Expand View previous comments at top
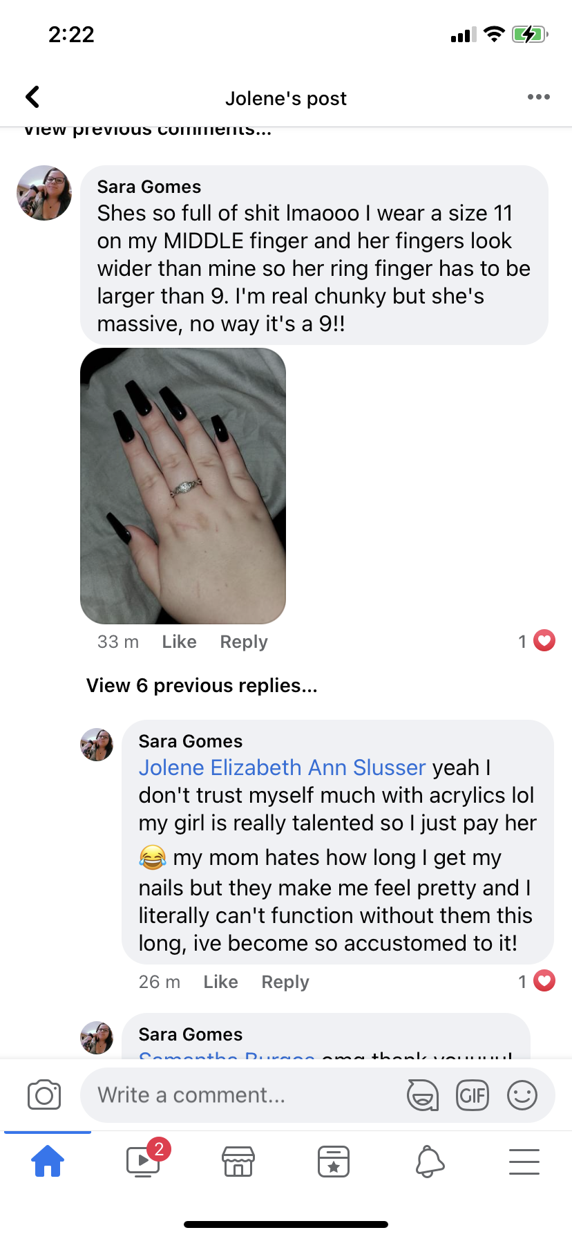 [x=147, y=130]
